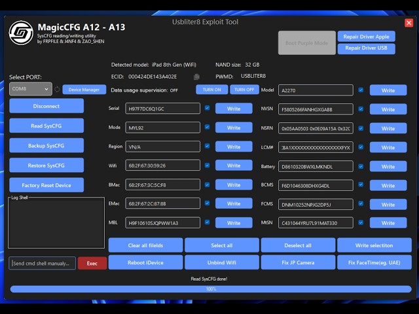Click Select all button
419x314 pixels.
point(222,245)
